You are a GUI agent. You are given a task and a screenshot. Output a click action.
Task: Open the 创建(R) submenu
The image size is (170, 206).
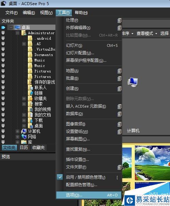pyautogui.click(x=93, y=88)
